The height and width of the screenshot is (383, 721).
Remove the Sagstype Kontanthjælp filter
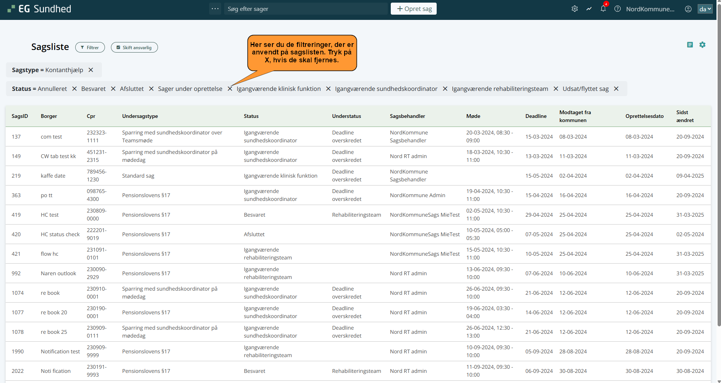point(91,70)
